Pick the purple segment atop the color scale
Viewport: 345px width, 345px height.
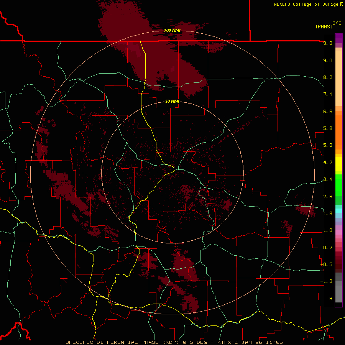coord(338,38)
